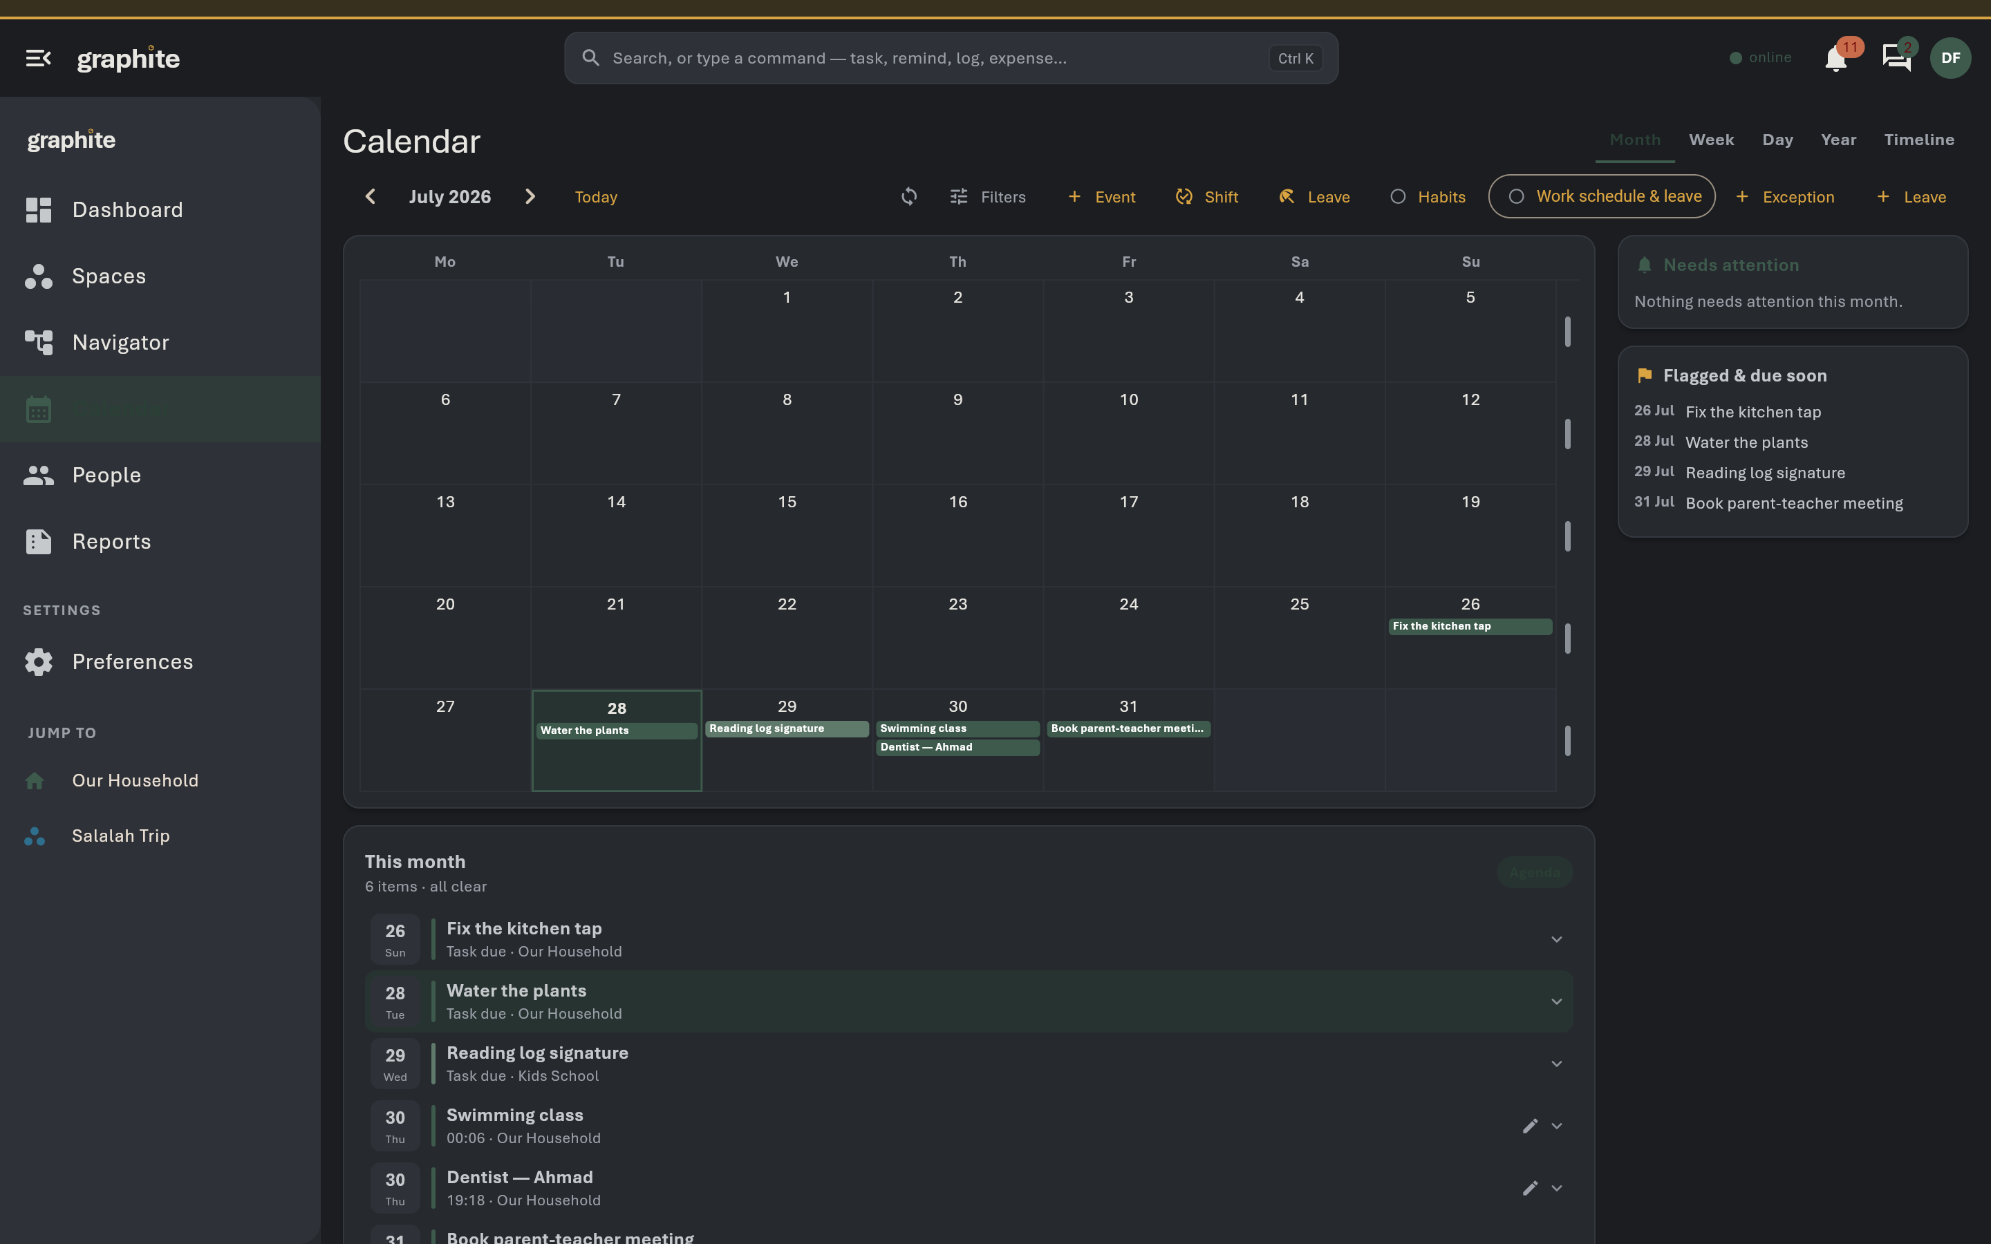Open the chat messages icon

coord(1896,59)
